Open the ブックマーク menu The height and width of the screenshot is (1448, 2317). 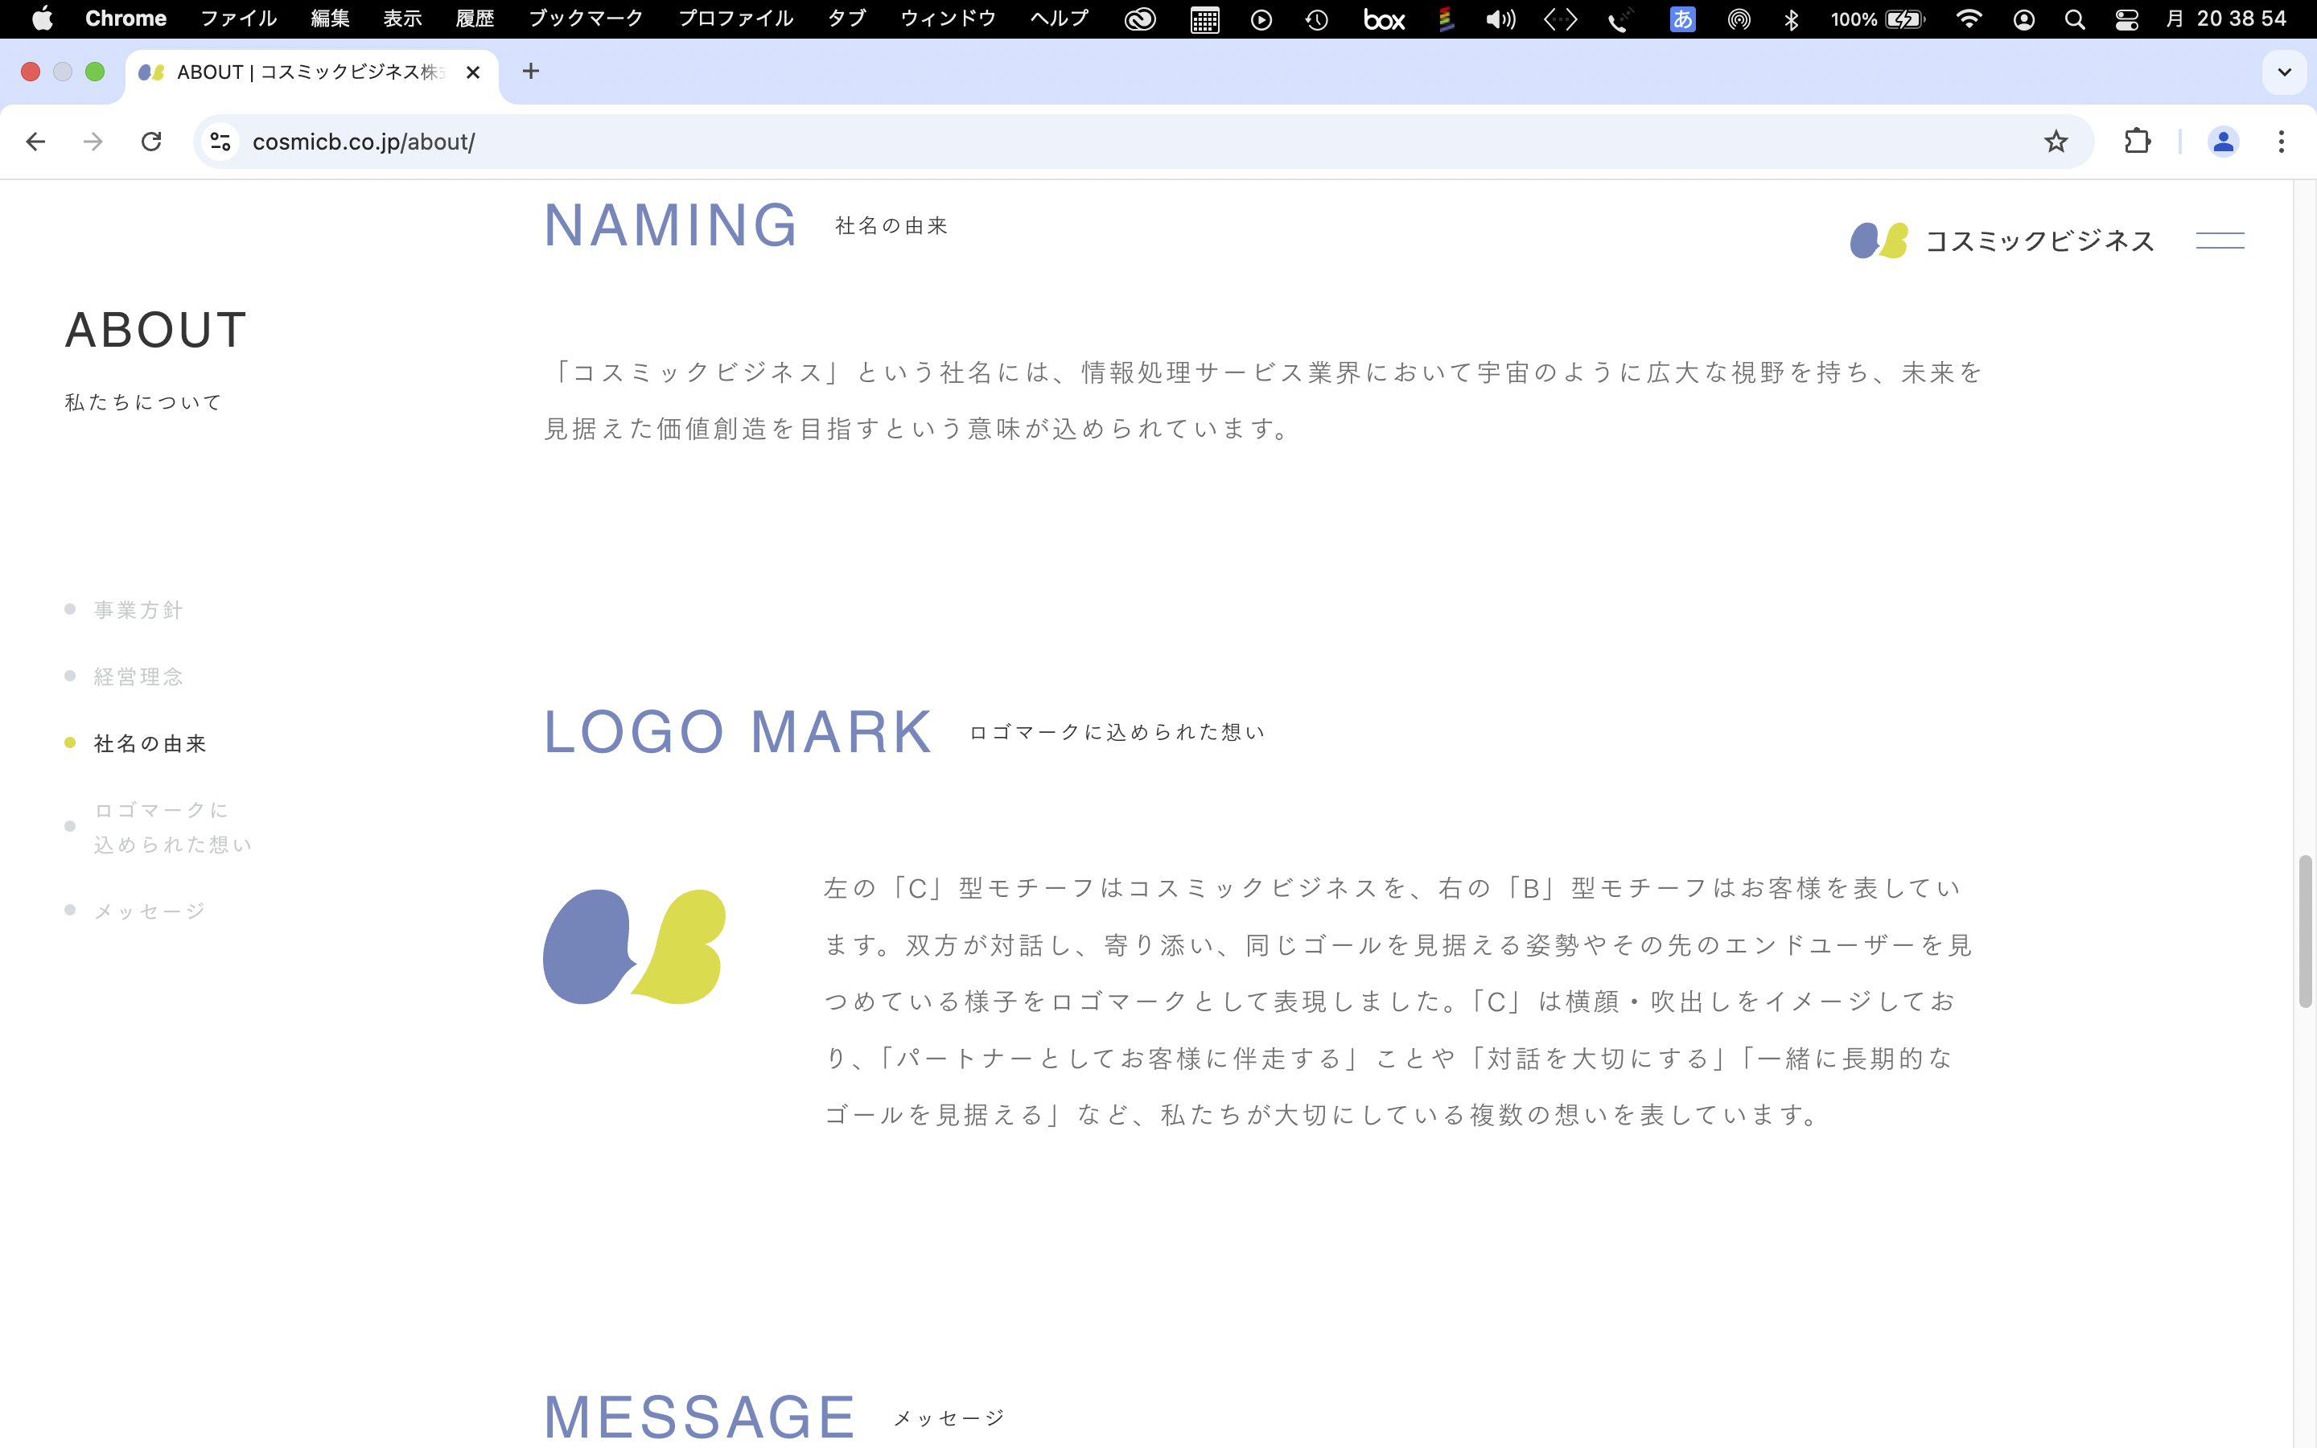pyautogui.click(x=585, y=19)
